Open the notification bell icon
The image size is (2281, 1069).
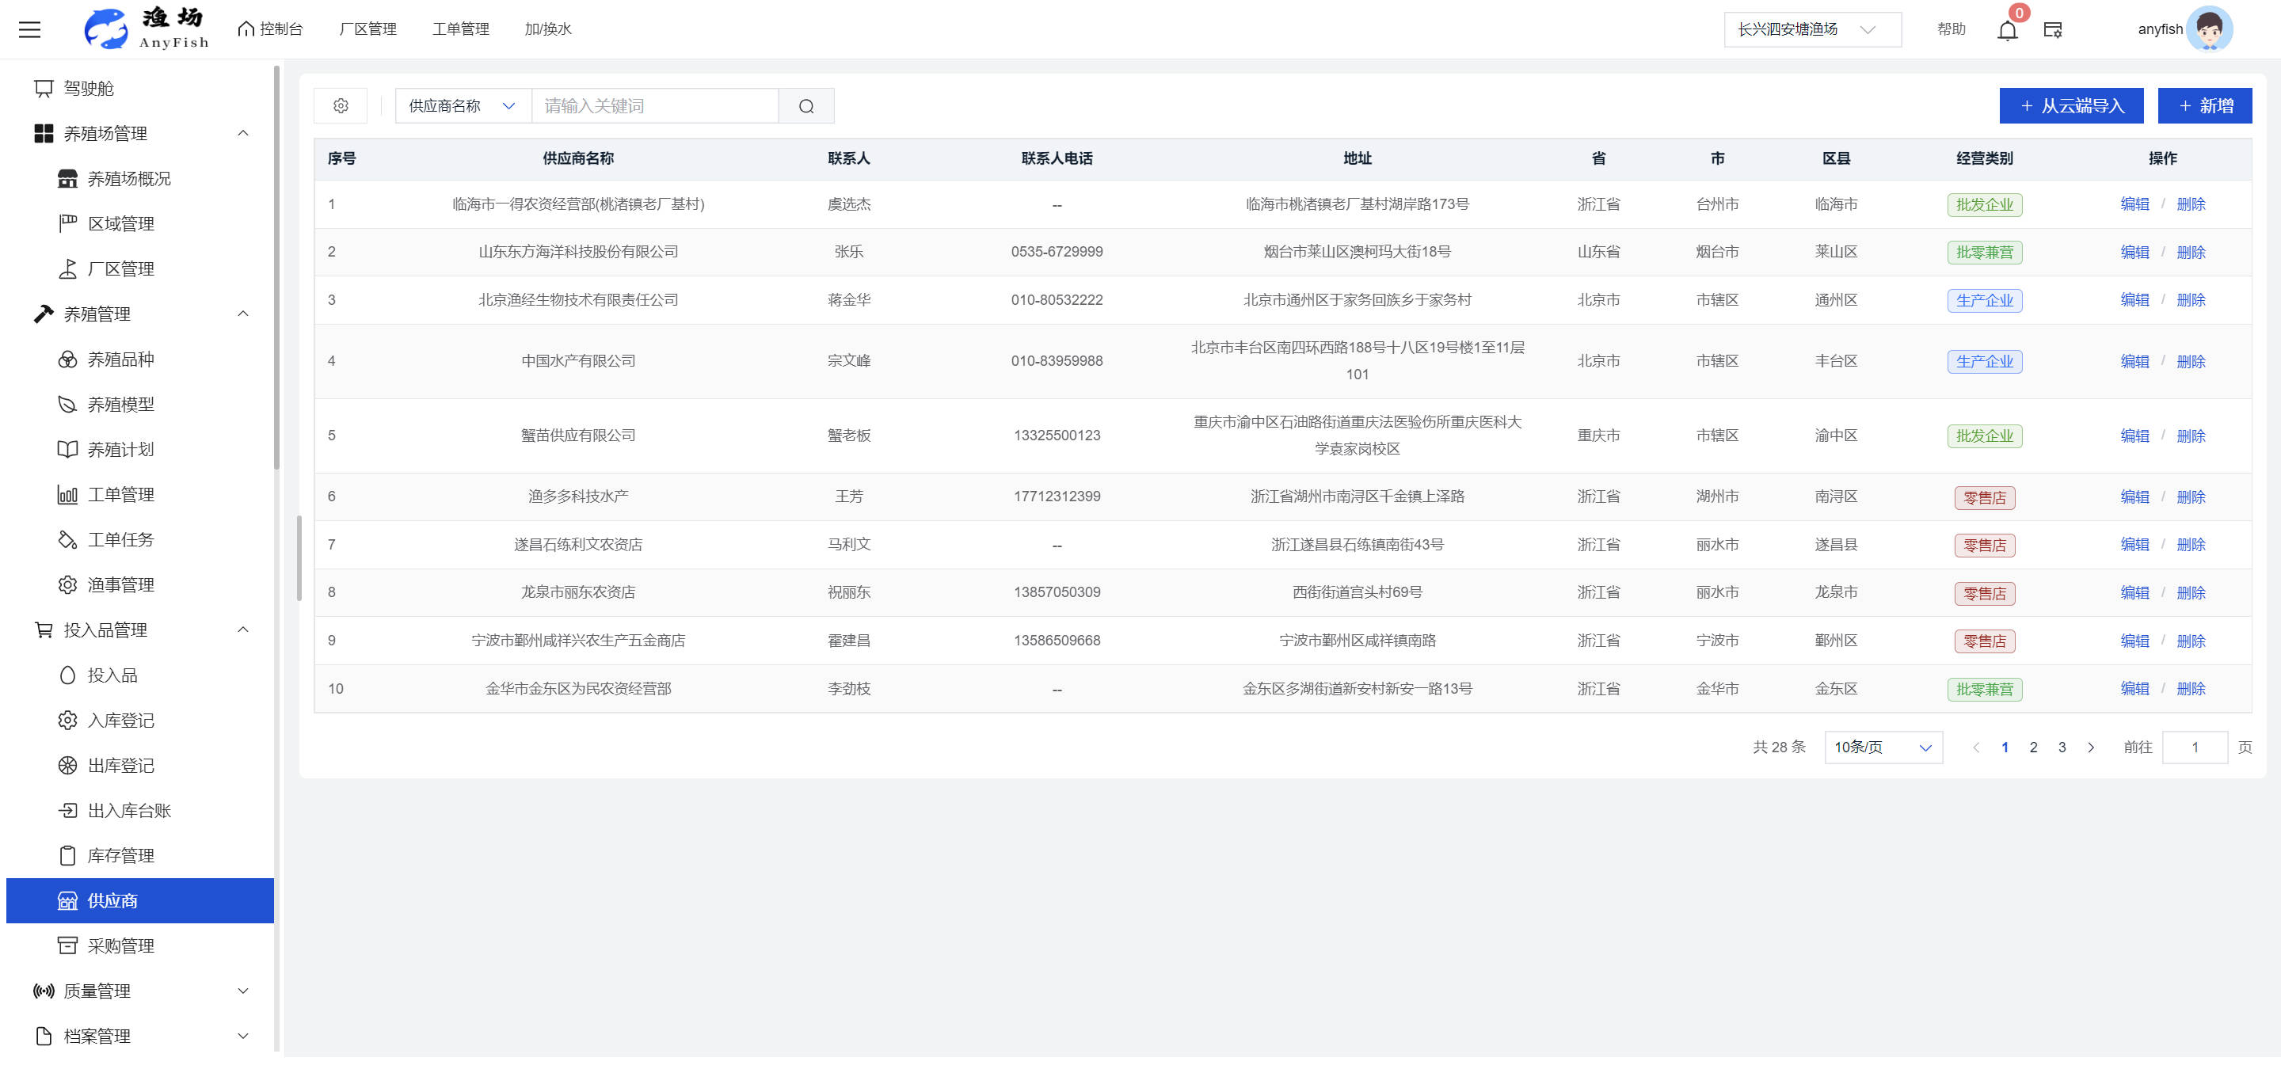tap(2006, 30)
